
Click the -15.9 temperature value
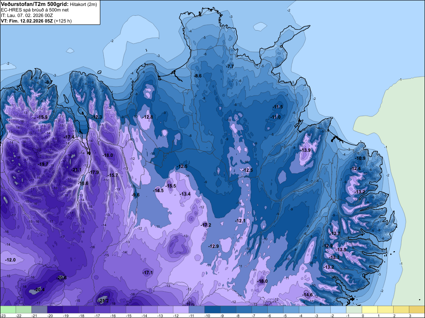[42, 117]
